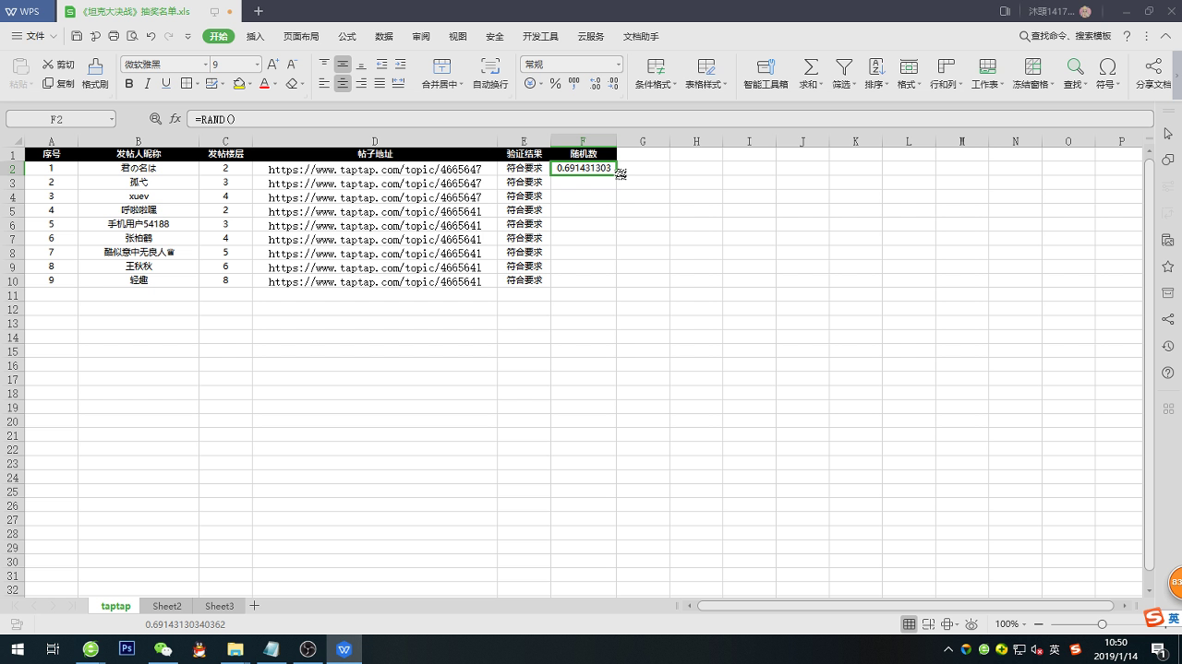Open the Insert (插入) ribbon tab
This screenshot has height=664, width=1182.
point(256,36)
